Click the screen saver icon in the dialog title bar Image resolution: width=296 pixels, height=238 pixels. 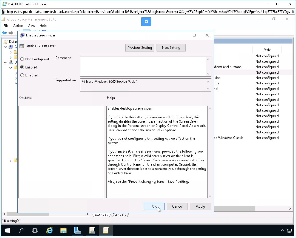(x=22, y=35)
